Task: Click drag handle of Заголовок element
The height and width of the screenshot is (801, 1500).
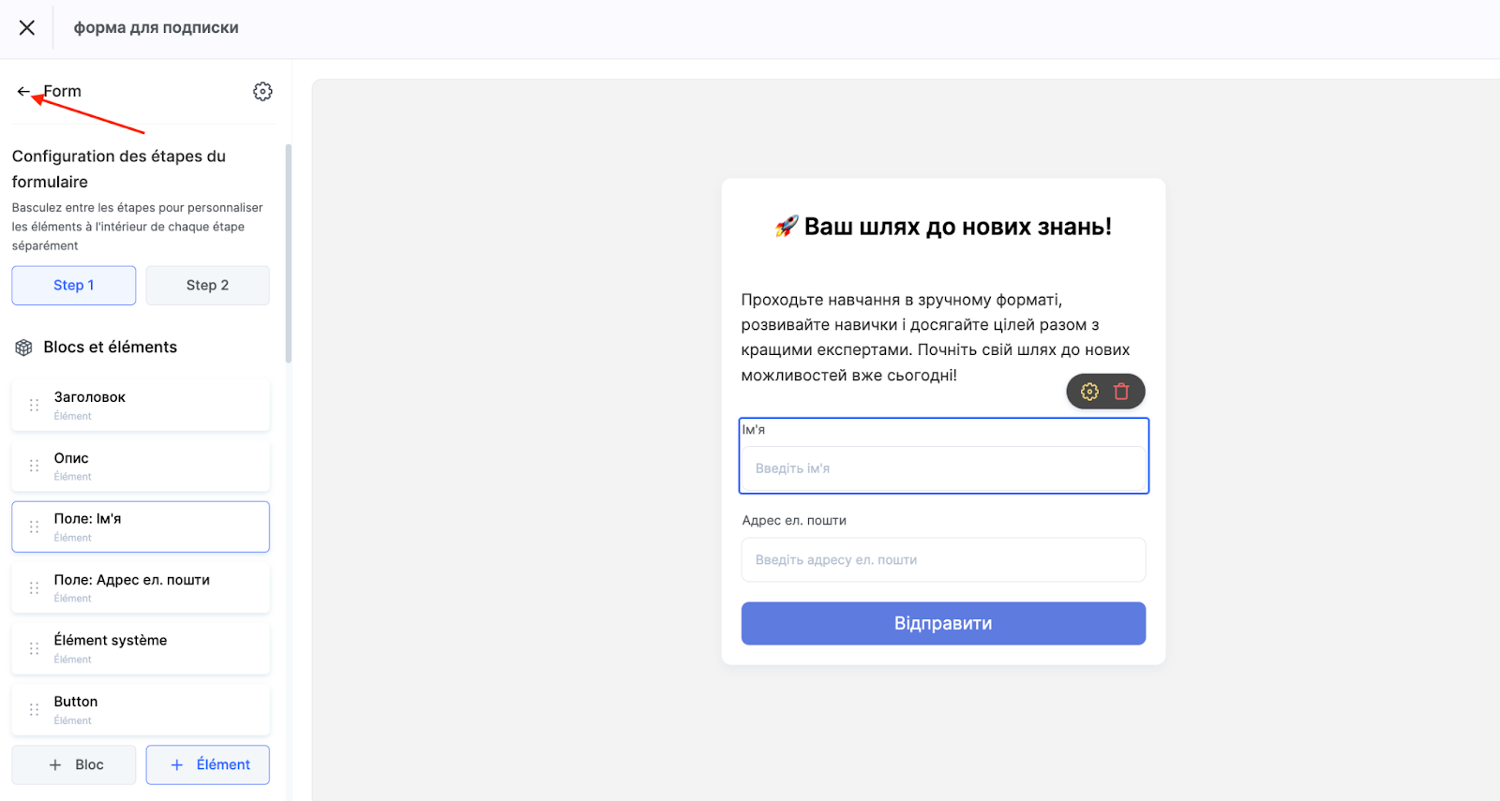Action: click(x=35, y=405)
